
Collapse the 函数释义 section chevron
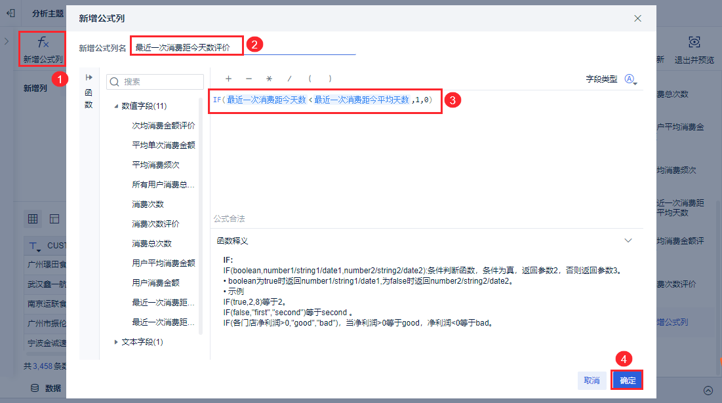tap(628, 240)
